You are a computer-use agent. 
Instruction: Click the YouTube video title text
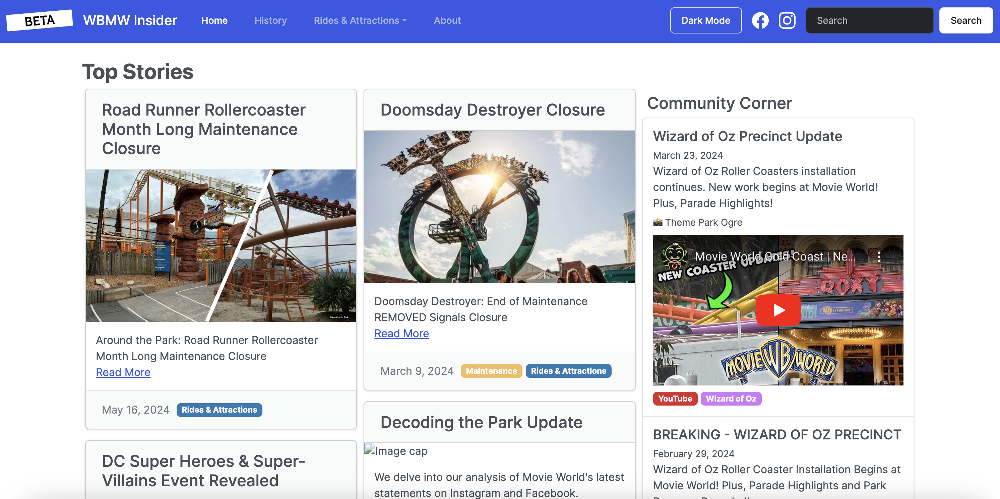[x=774, y=257]
